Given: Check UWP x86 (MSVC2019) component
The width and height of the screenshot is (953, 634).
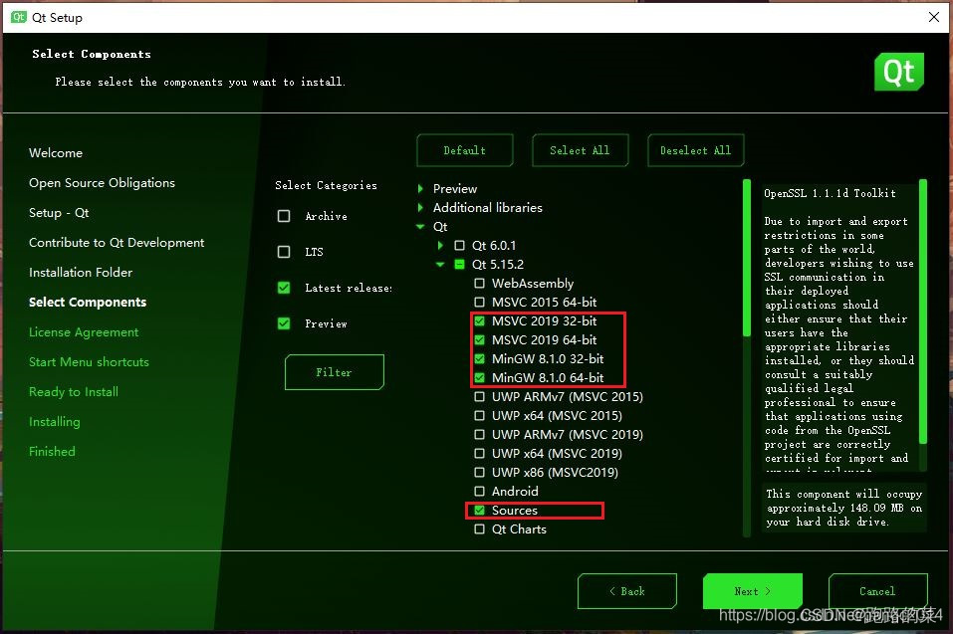Looking at the screenshot, I should coord(480,472).
